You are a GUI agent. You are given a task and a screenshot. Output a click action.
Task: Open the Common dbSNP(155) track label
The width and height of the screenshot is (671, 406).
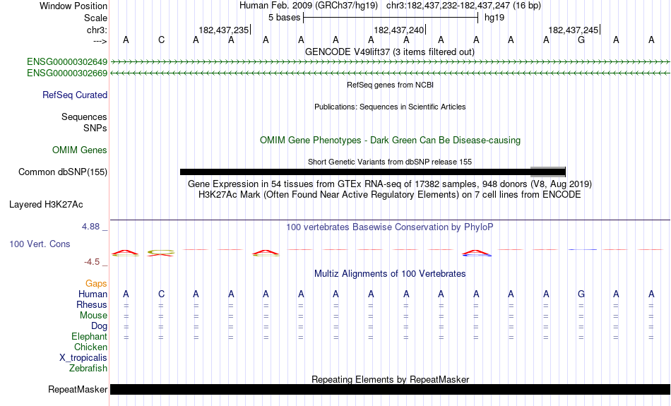click(x=62, y=172)
